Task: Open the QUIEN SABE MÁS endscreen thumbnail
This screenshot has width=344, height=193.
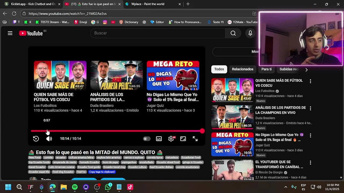Action: pos(60,75)
